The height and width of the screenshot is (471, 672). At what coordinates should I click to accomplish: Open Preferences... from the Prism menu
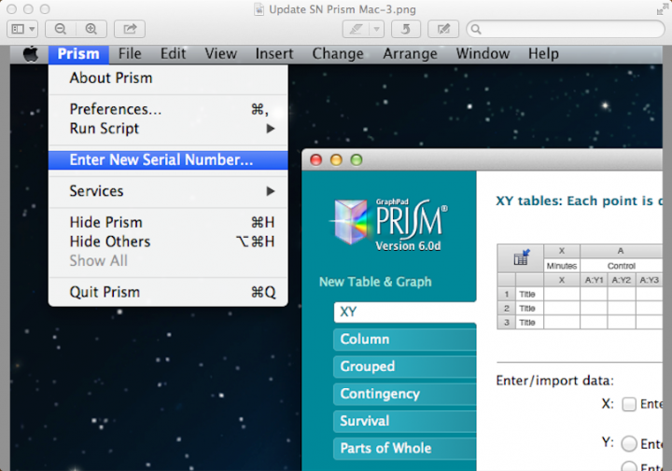(168, 109)
